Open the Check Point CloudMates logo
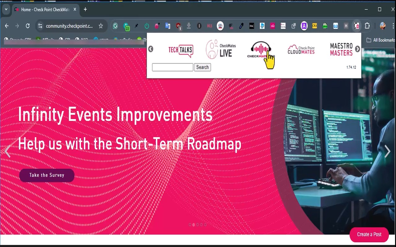The height and width of the screenshot is (247, 396). point(301,50)
